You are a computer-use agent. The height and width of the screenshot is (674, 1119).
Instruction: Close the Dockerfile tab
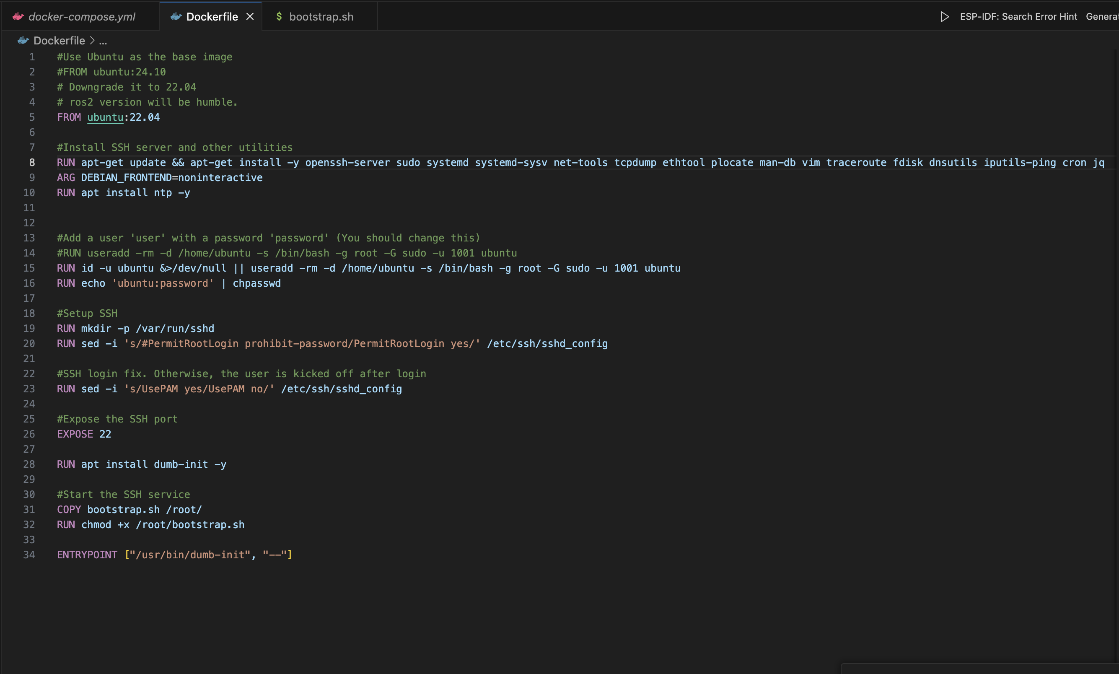pos(250,17)
